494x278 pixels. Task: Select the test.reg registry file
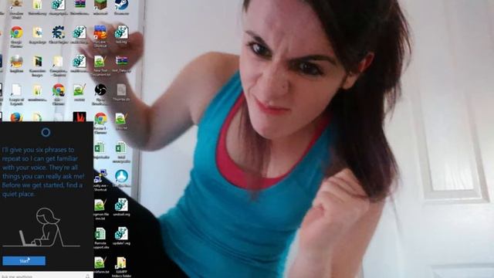(x=121, y=35)
